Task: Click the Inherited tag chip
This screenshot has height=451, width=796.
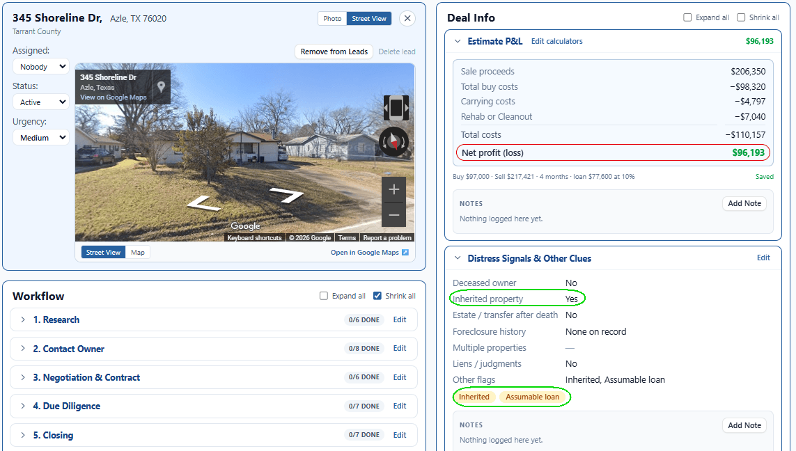Action: tap(474, 397)
